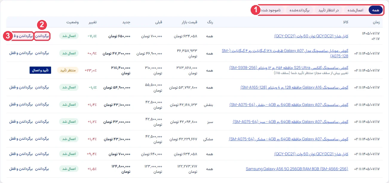Click the بنفش color cell

click(x=209, y=105)
